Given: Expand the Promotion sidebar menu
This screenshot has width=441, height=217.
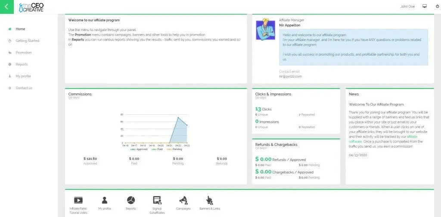Looking at the screenshot, I should point(24,53).
